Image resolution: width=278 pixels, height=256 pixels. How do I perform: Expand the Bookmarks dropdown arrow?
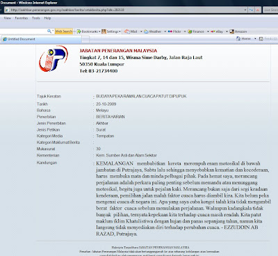click(x=99, y=31)
